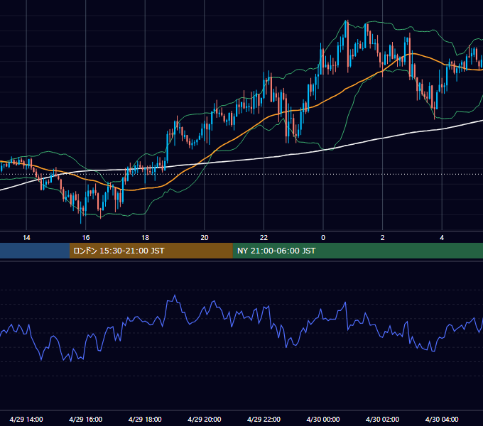Image resolution: width=483 pixels, height=426 pixels.
Task: Click the 4/29 22:00 date label
Action: [264, 419]
